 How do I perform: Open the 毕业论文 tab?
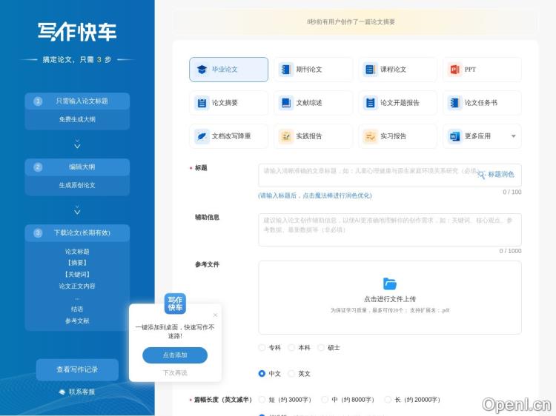tap(229, 70)
